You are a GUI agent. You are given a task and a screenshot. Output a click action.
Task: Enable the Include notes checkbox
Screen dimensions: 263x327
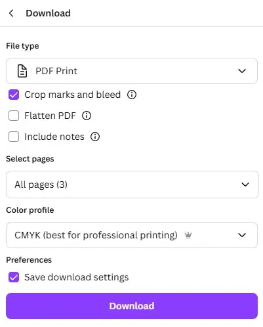click(14, 137)
